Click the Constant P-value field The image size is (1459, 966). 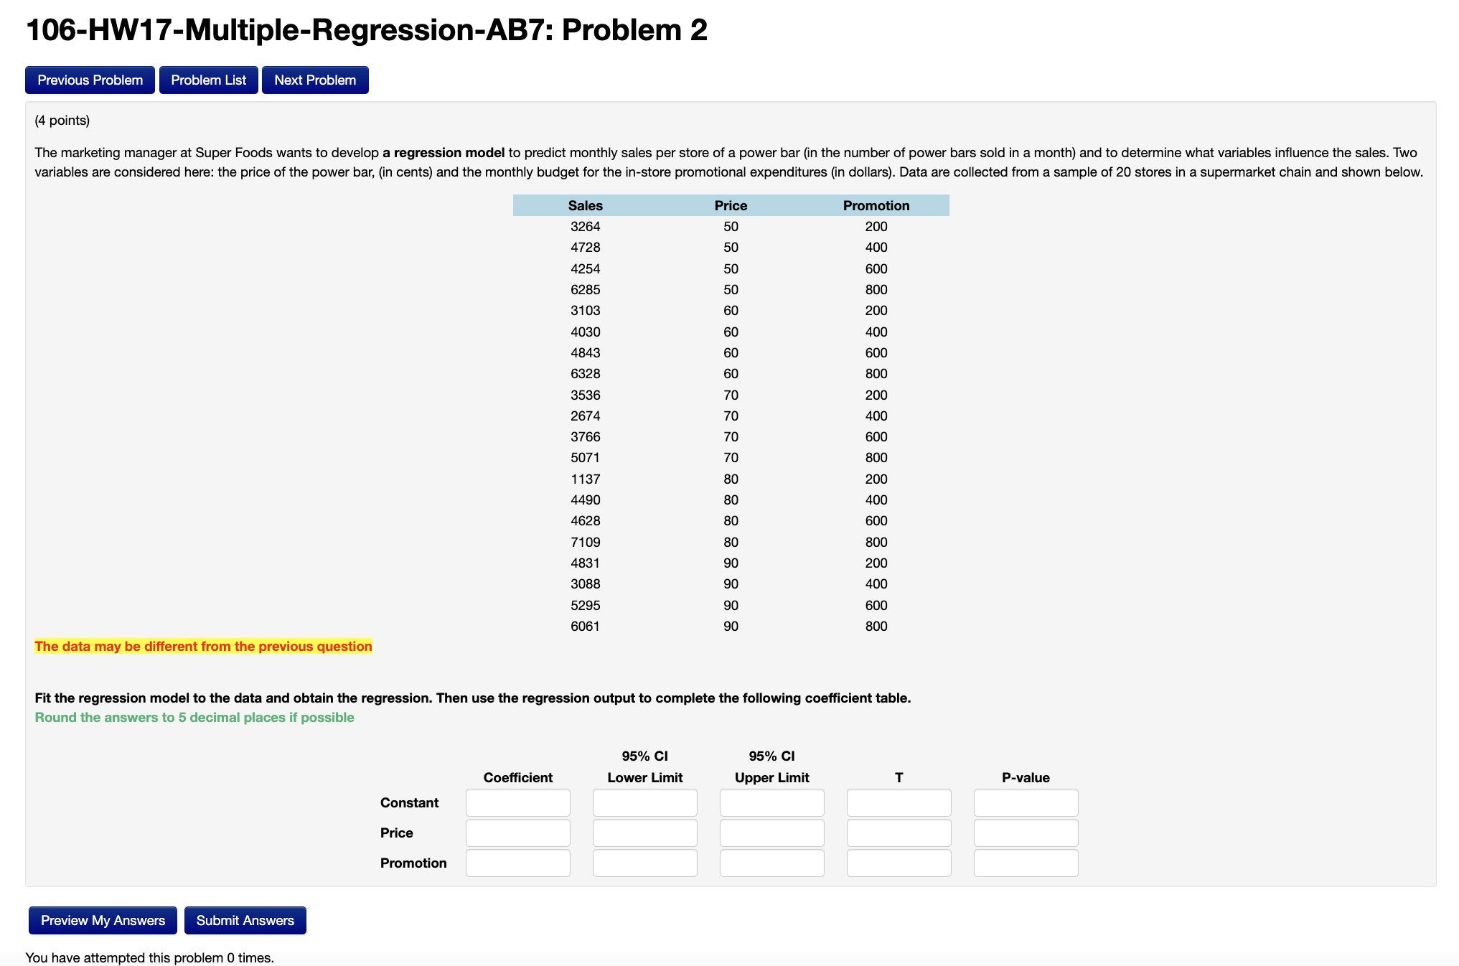point(1026,802)
